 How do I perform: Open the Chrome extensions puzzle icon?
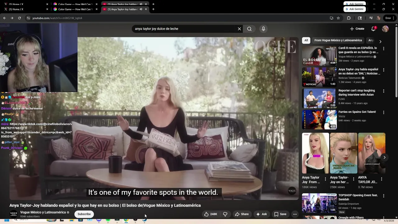(349, 18)
